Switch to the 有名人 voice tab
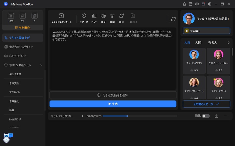The width and height of the screenshot is (235, 146). [212, 43]
